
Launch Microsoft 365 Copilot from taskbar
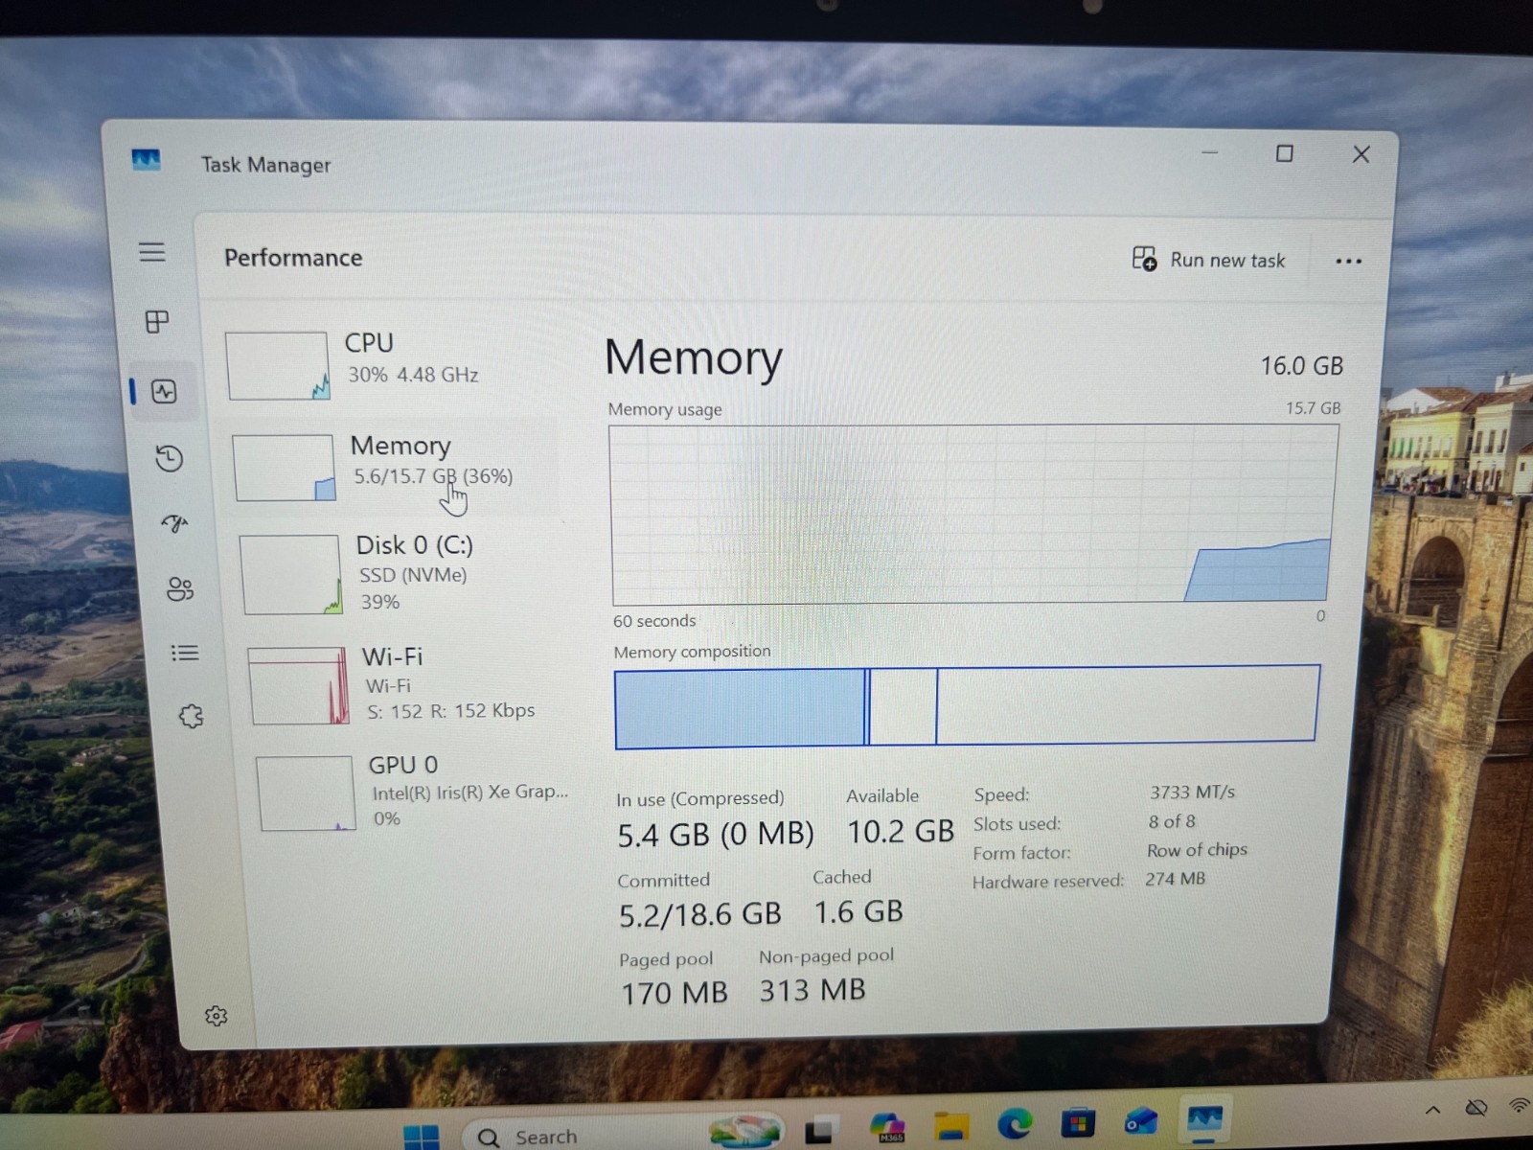(887, 1127)
